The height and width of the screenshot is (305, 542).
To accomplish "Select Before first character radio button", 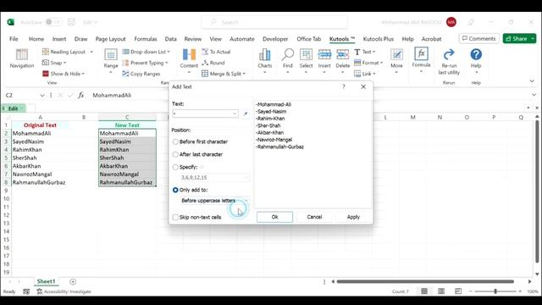I will coord(175,141).
